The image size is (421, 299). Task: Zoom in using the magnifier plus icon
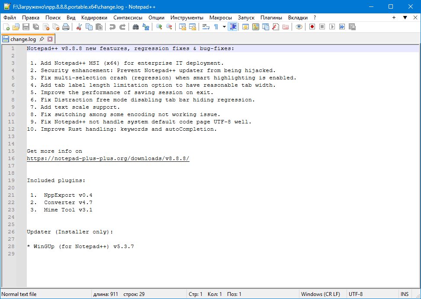[x=159, y=27]
